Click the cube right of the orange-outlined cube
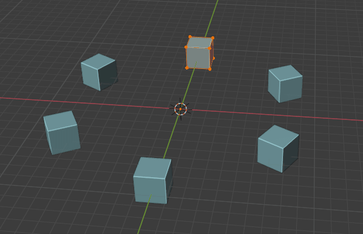363x234 pixels. click(x=285, y=84)
